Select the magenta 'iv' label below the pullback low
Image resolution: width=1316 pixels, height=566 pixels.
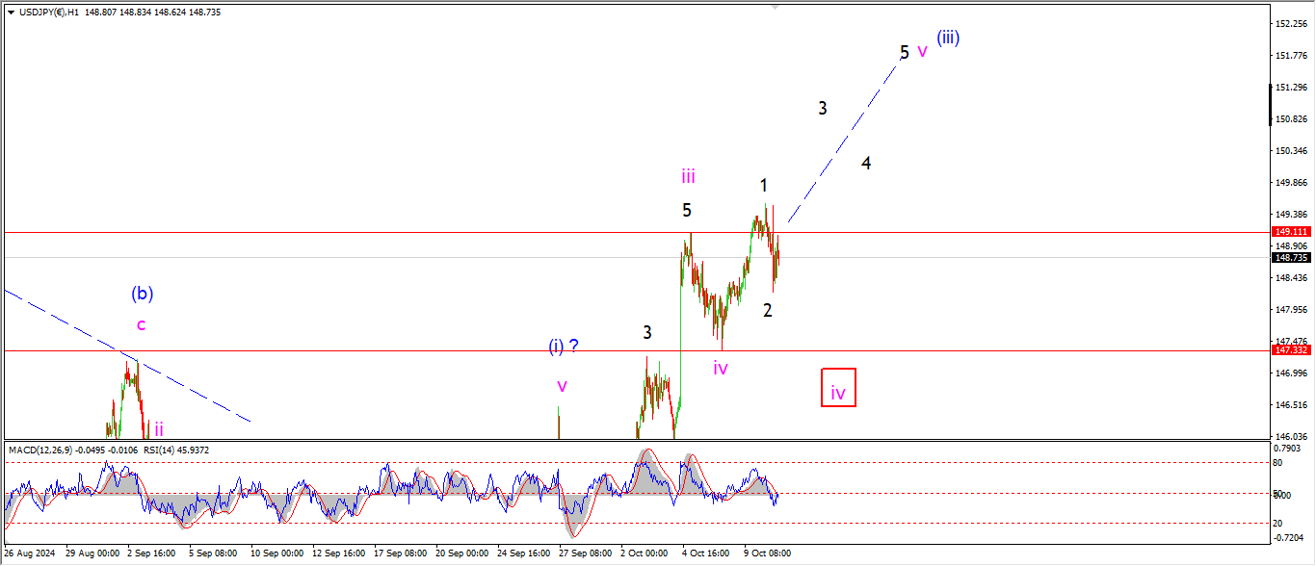[x=720, y=368]
